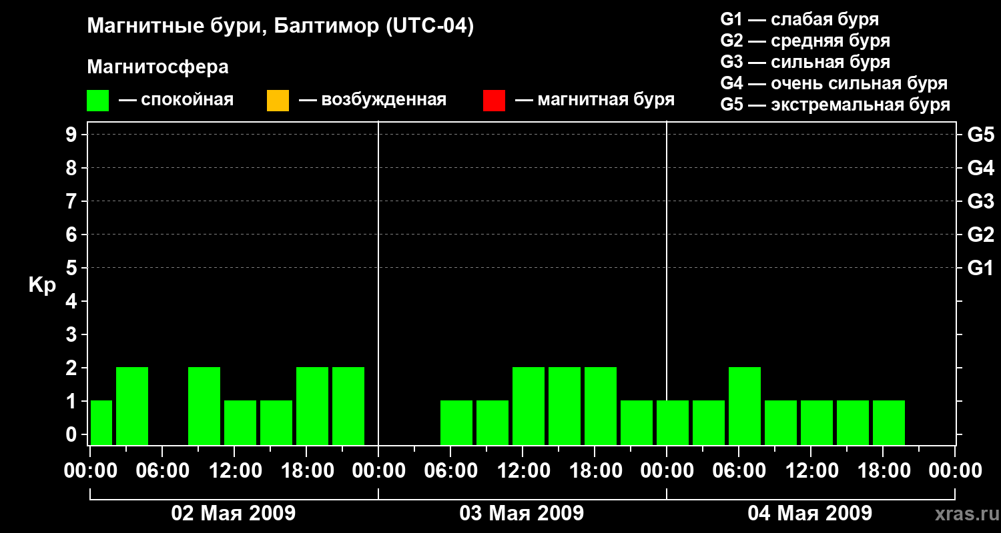Click the 'G2' label on right axis
1001x533 pixels.
981,235
